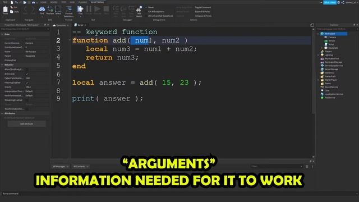This screenshot has width=359, height=202.
Task: Toggle the StreamingEnabled checkbox
Action: pos(27,100)
